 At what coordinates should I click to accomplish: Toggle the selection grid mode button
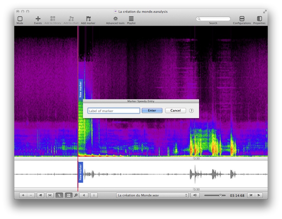point(69,195)
